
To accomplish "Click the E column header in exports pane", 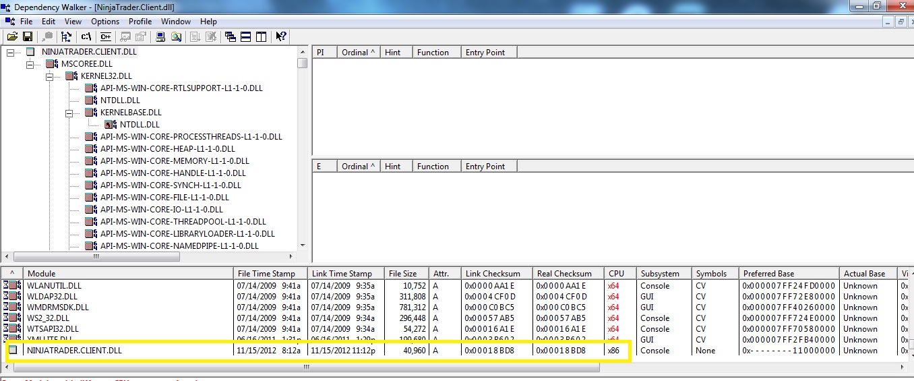I will tap(325, 167).
